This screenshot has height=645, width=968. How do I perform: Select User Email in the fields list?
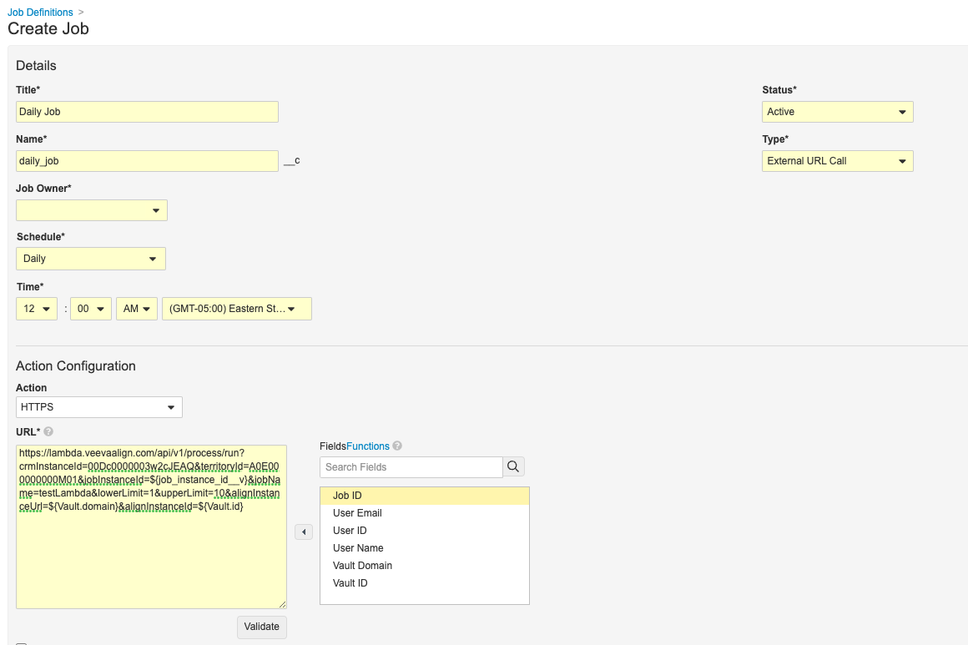357,513
